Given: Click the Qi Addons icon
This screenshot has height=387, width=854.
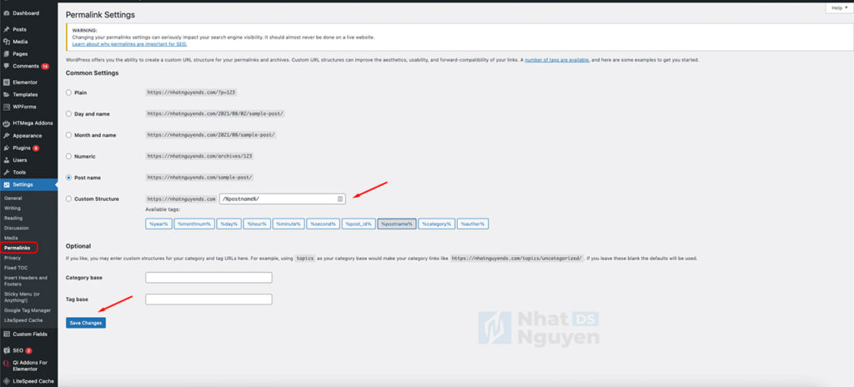Looking at the screenshot, I should [7, 363].
